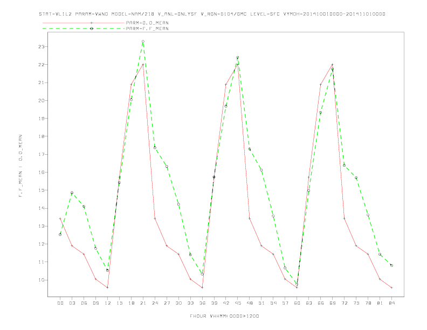Viewport: 427px width, 330px height.
Task: Click x-axis tick label 48
Action: pyautogui.click(x=250, y=303)
